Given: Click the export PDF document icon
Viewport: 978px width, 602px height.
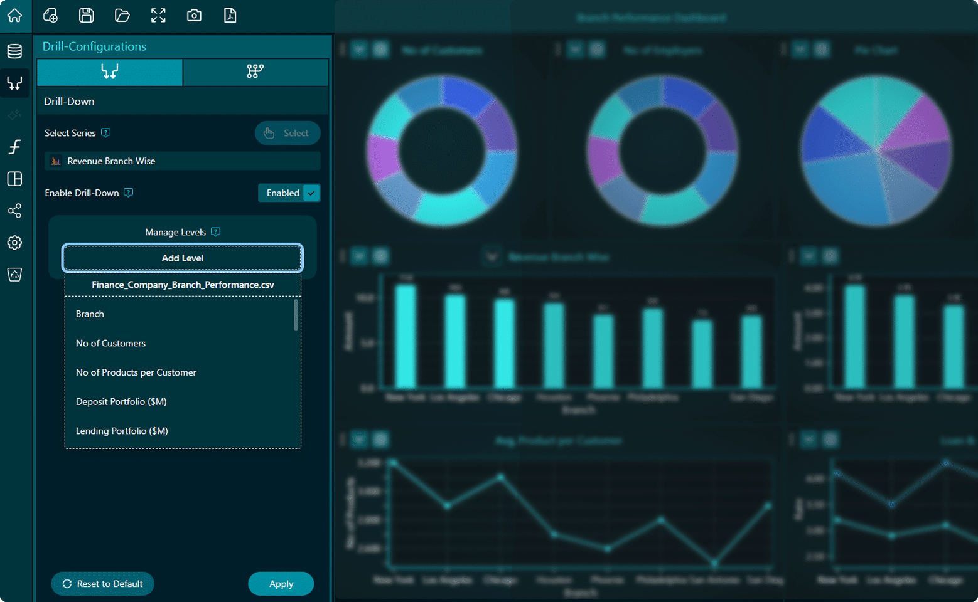Looking at the screenshot, I should [x=230, y=16].
